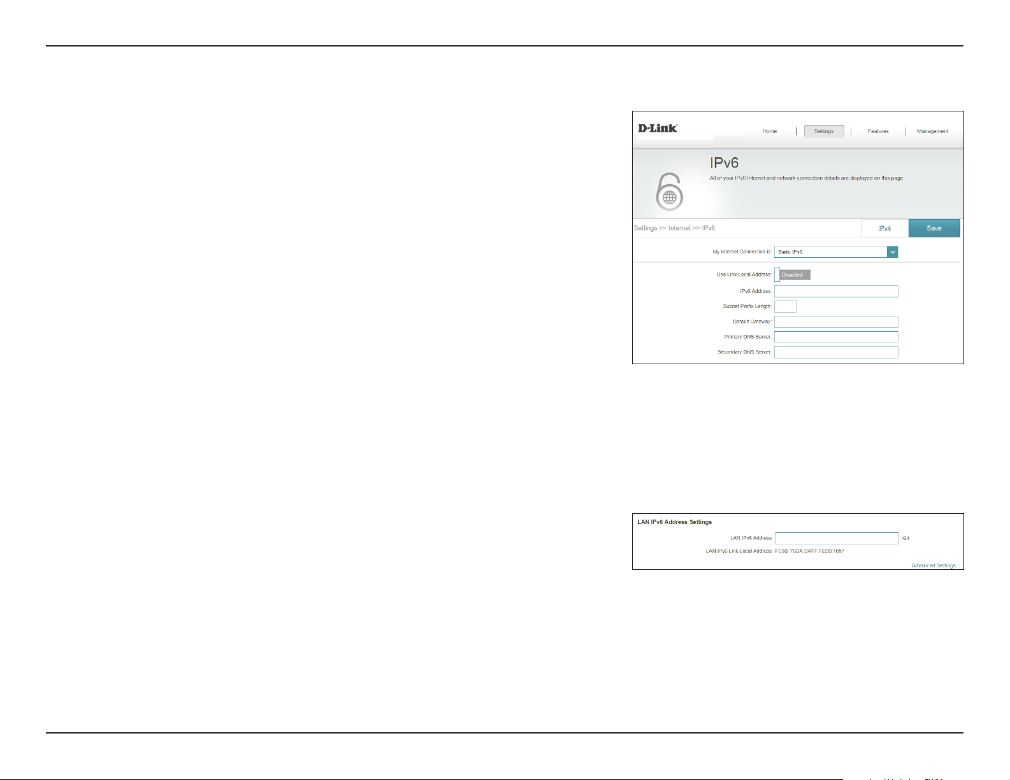Image resolution: width=1010 pixels, height=780 pixels.
Task: Switch to the IPv4 page link
Action: pyautogui.click(x=884, y=228)
